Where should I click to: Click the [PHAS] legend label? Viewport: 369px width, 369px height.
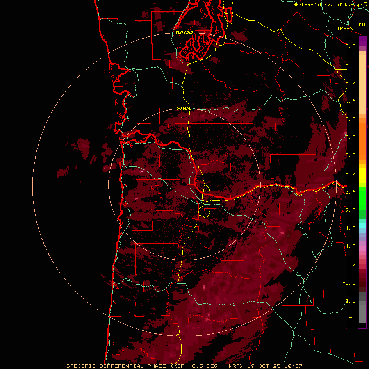346,28
